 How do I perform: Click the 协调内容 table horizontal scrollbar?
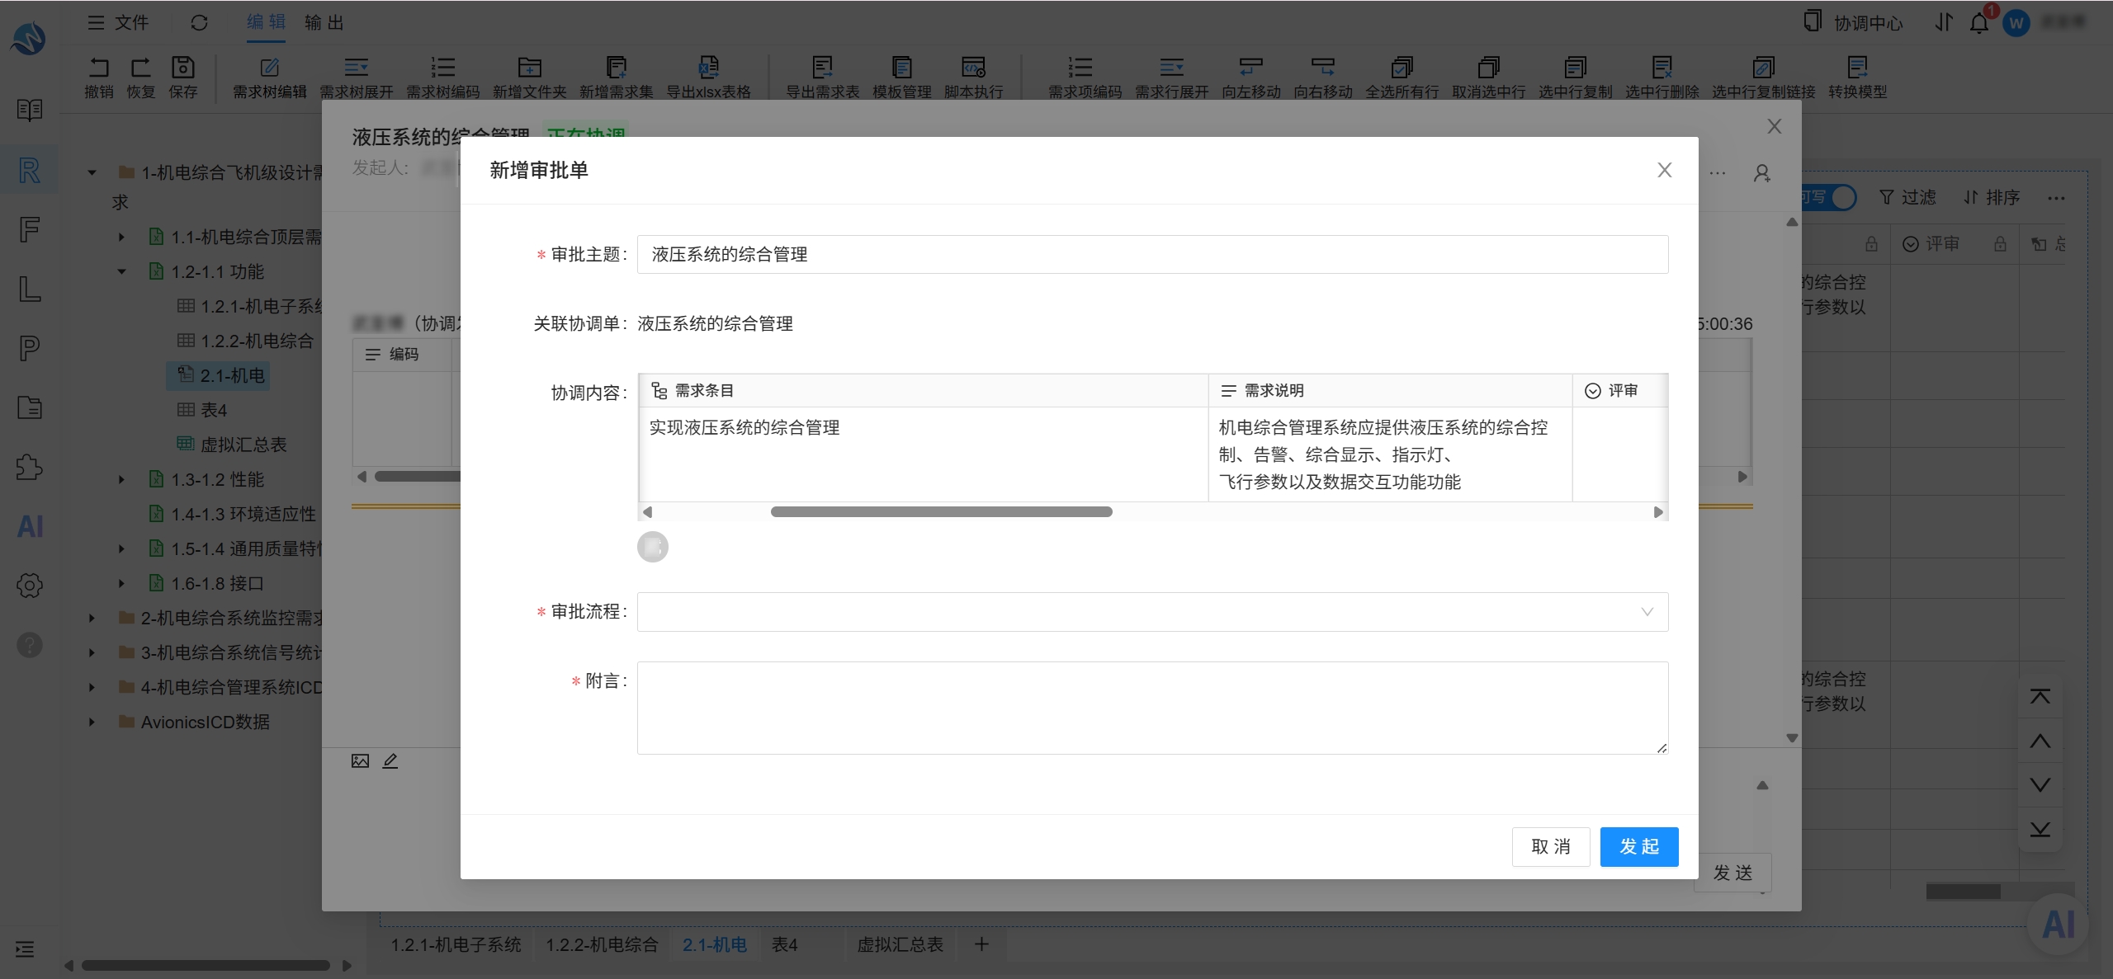tap(941, 512)
